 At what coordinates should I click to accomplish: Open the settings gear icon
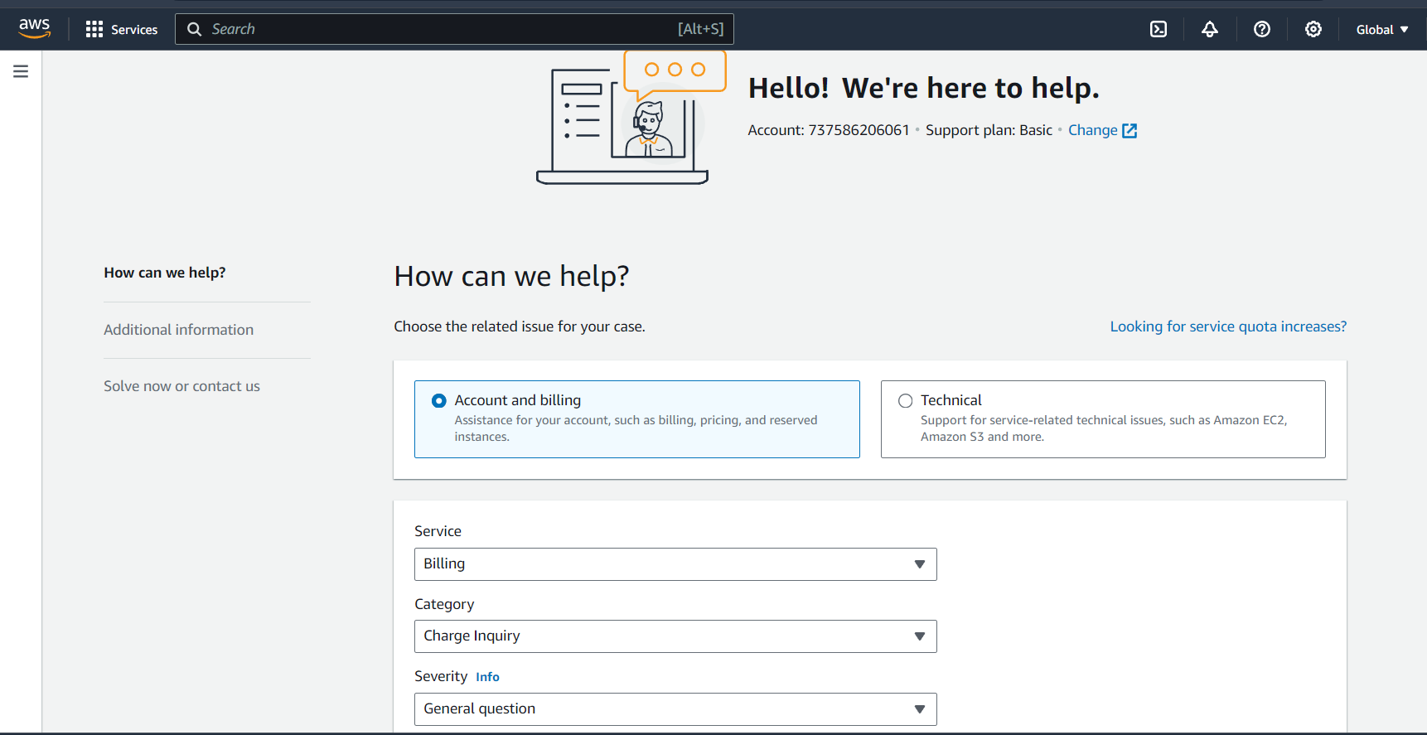1313,29
